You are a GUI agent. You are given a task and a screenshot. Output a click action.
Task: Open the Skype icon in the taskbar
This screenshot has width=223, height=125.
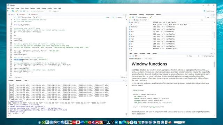136,122
